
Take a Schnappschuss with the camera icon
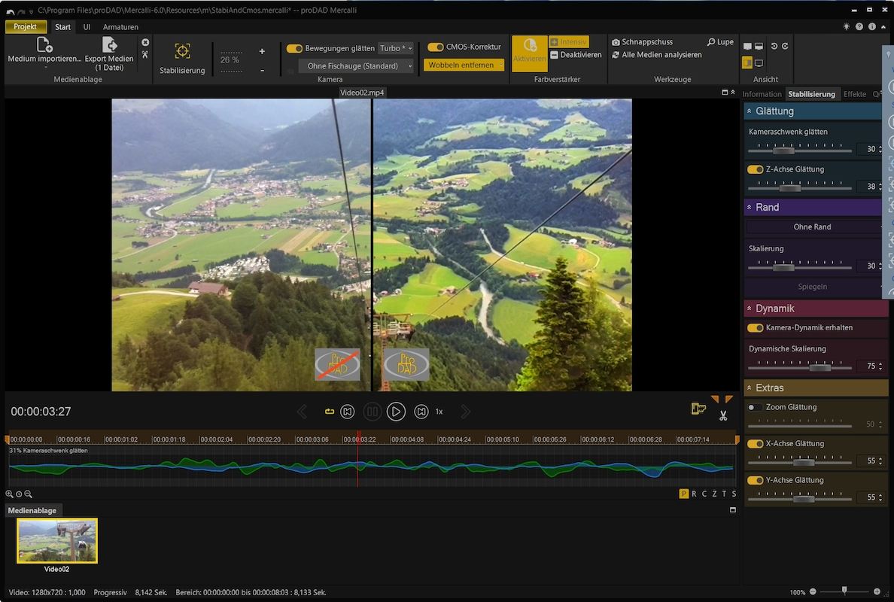(x=616, y=42)
